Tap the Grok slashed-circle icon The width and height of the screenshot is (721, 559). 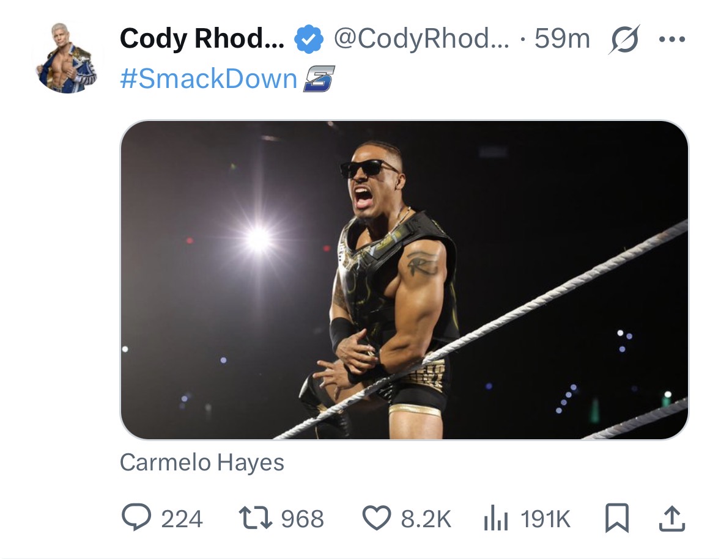[x=623, y=40]
